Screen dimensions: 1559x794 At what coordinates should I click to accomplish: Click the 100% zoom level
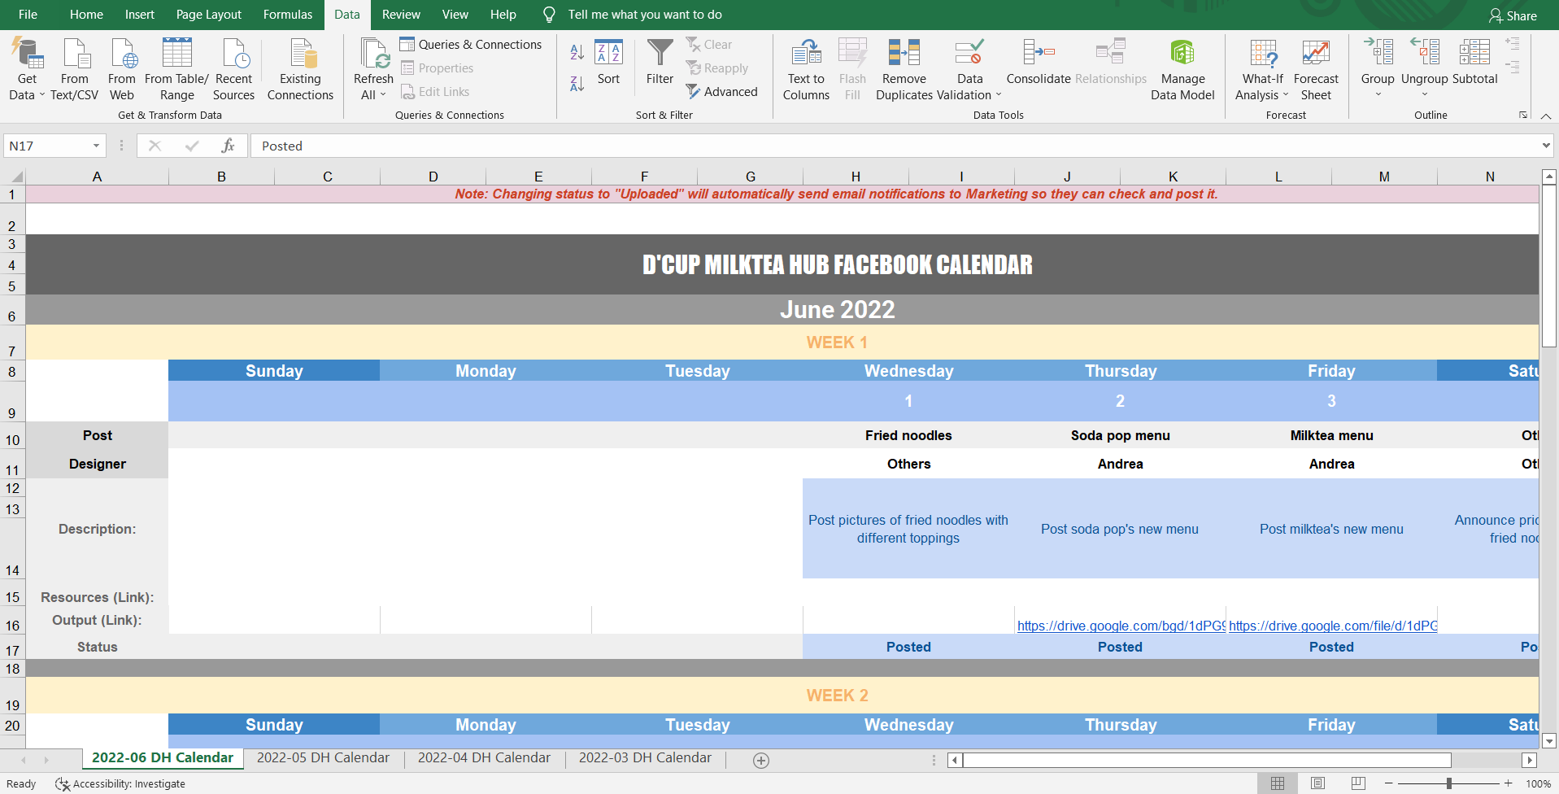tap(1538, 784)
